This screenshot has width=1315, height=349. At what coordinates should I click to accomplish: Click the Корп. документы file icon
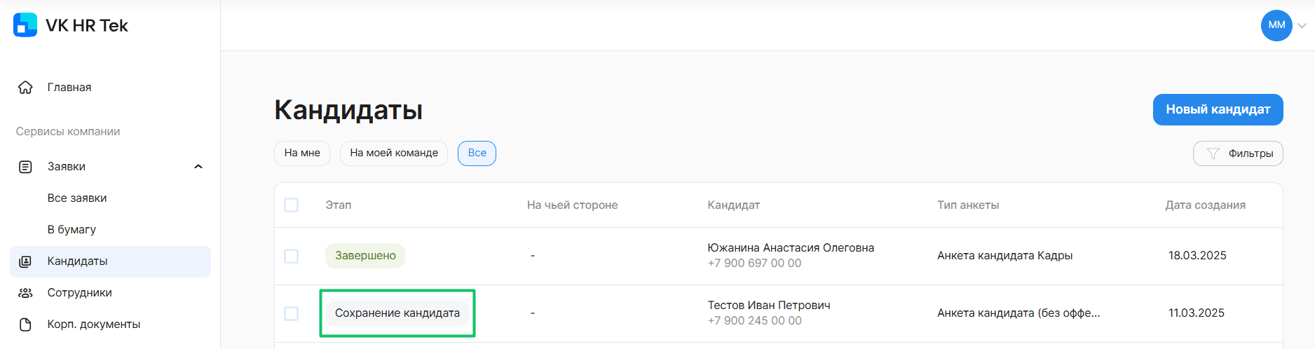[25, 324]
